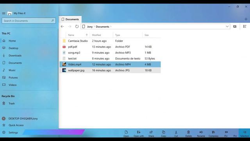Expand the chevron after Jony breadcrumb
This screenshot has width=250, height=141.
click(94, 27)
